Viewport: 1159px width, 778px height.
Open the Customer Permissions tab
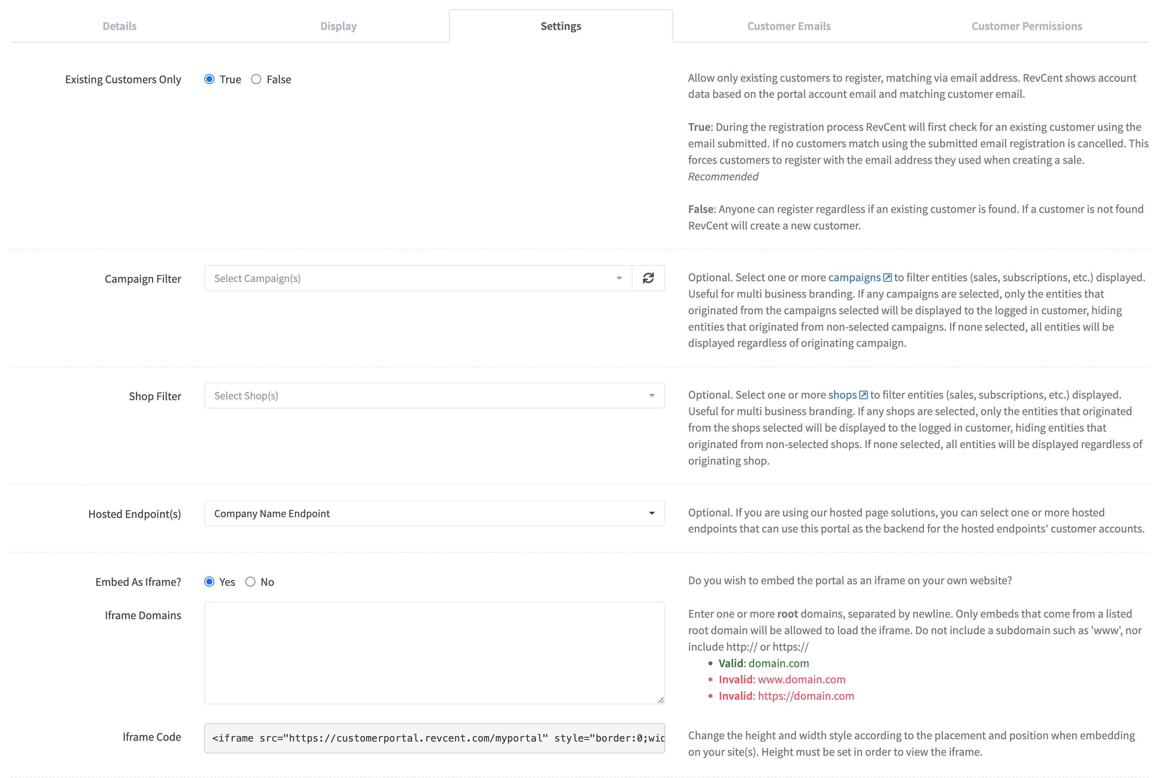[x=1027, y=26]
